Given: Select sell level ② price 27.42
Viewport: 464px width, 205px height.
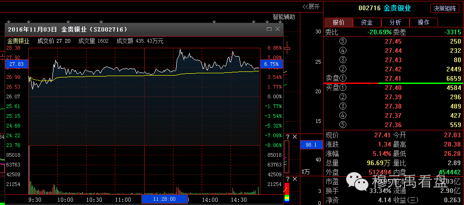Looking at the screenshot, I should (393, 69).
